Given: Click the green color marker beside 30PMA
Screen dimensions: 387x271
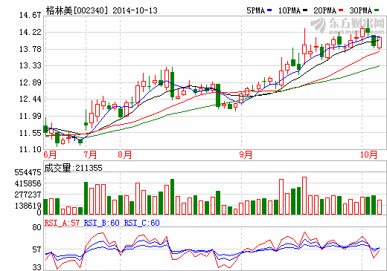Looking at the screenshot, I should click(377, 10).
